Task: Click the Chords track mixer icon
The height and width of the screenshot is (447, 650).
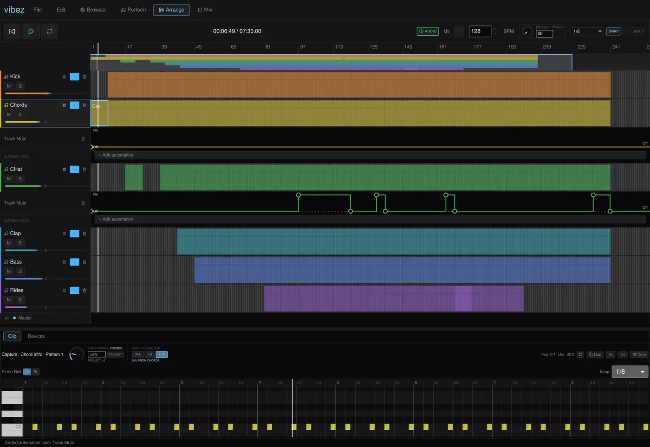Action: (x=65, y=105)
